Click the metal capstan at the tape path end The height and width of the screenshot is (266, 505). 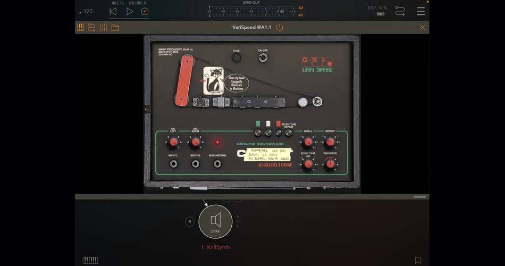pyautogui.click(x=317, y=101)
